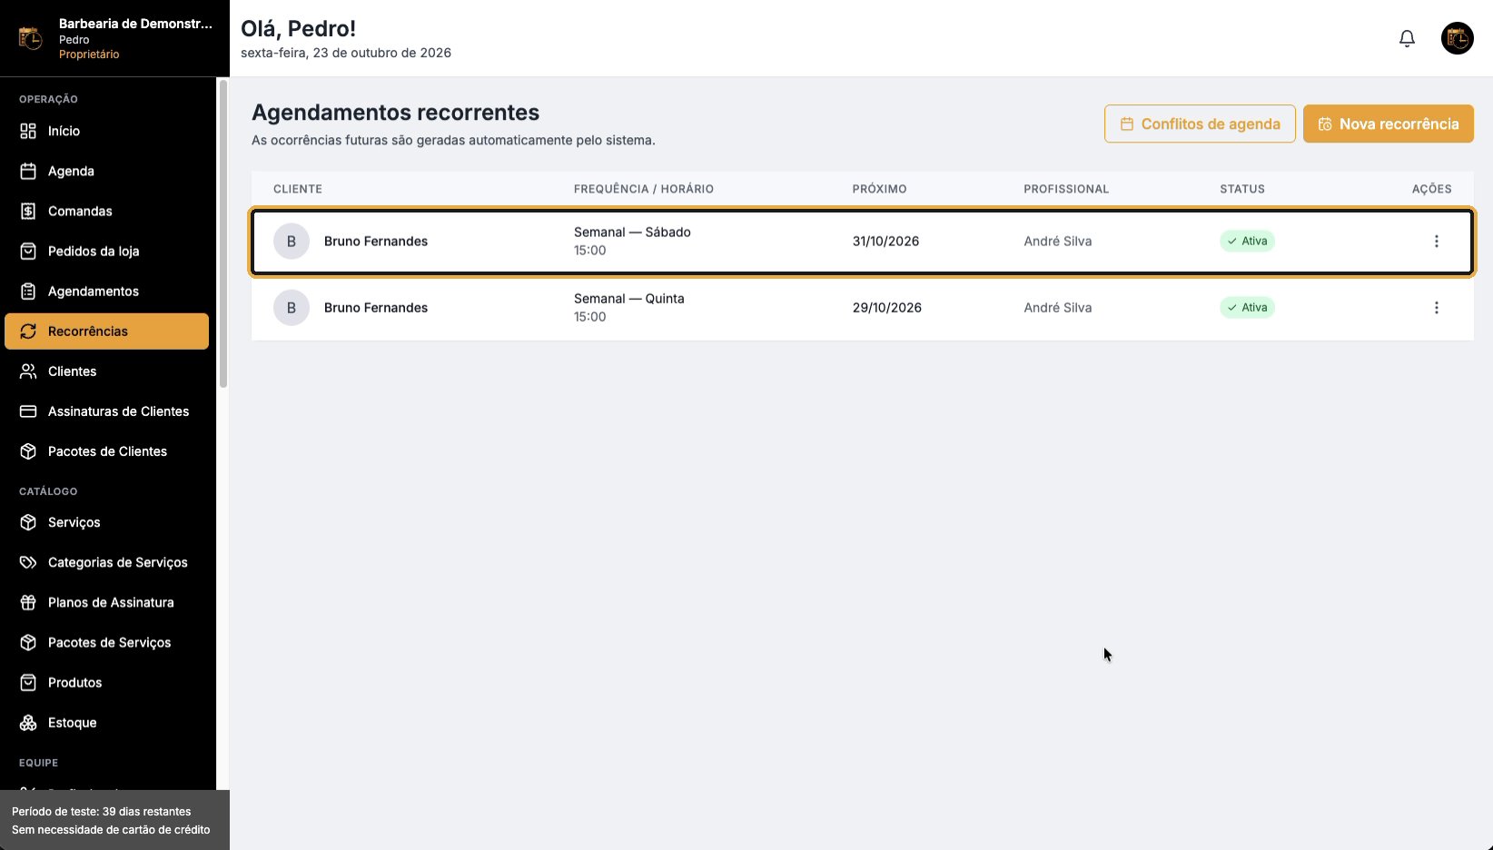Open Clientes from the sidebar
The width and height of the screenshot is (1493, 850).
pyautogui.click(x=107, y=371)
